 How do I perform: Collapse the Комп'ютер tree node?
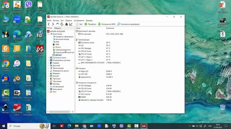click(48, 34)
